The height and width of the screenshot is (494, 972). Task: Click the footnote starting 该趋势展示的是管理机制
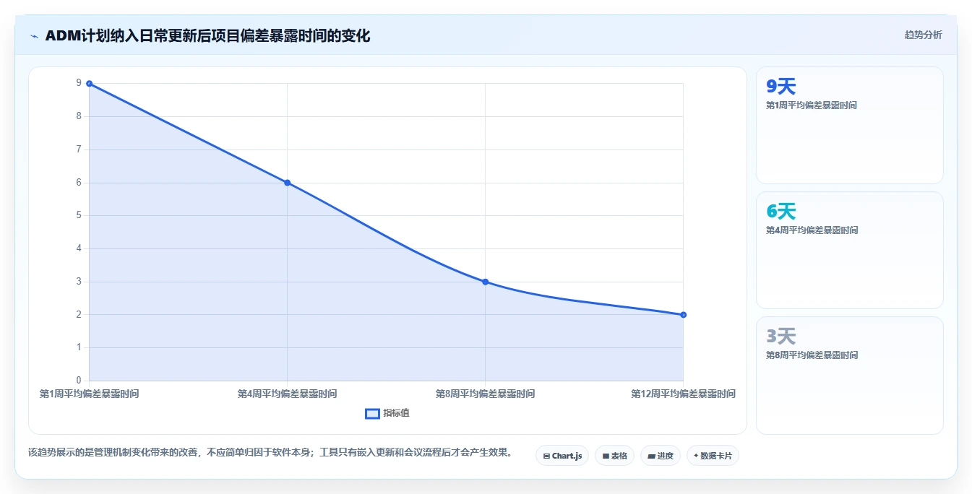[x=272, y=453]
